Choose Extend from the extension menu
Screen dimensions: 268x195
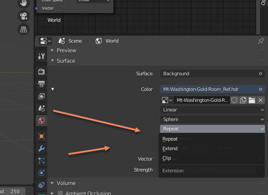[x=170, y=148]
